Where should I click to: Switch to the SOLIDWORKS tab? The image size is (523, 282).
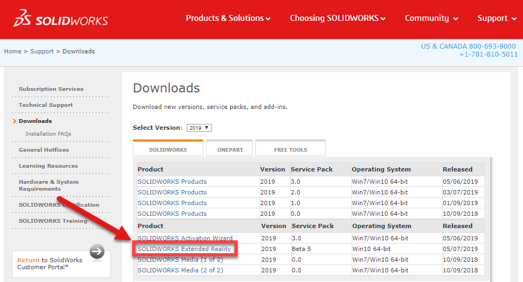168,148
